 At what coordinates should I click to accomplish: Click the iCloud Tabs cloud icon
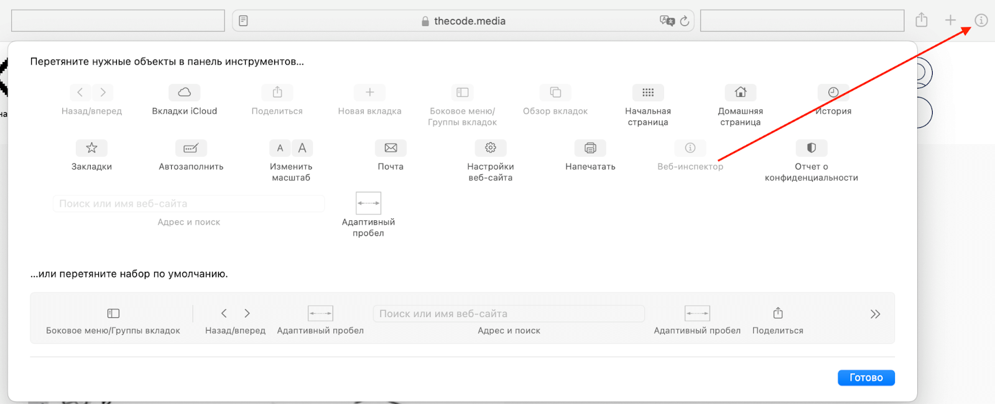click(x=185, y=92)
